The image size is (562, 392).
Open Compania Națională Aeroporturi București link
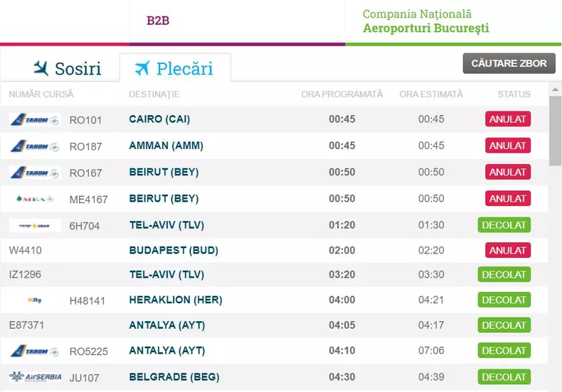click(425, 21)
